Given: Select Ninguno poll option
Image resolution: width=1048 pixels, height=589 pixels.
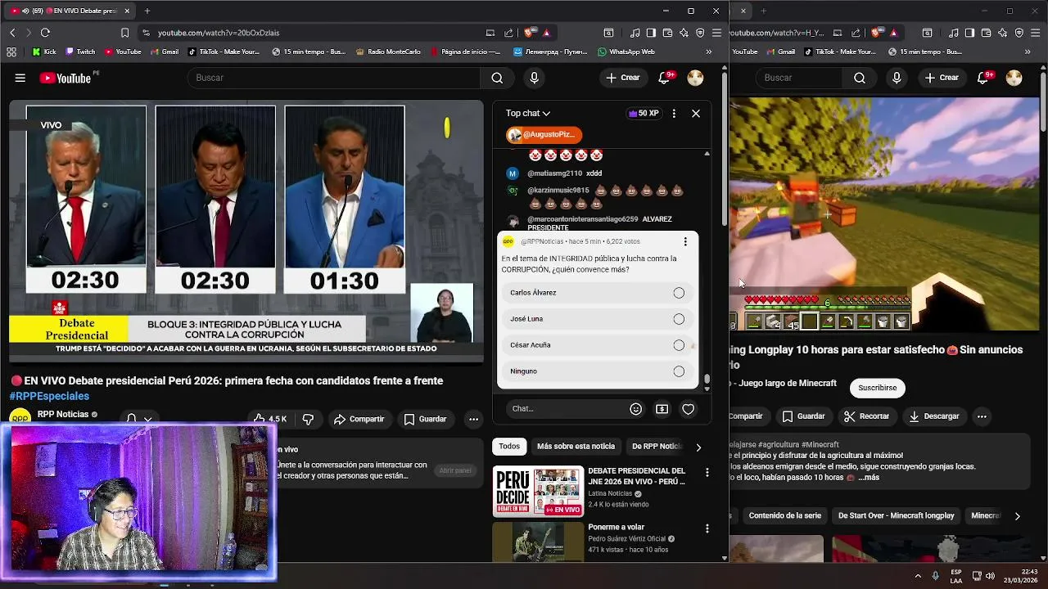Looking at the screenshot, I should point(598,371).
